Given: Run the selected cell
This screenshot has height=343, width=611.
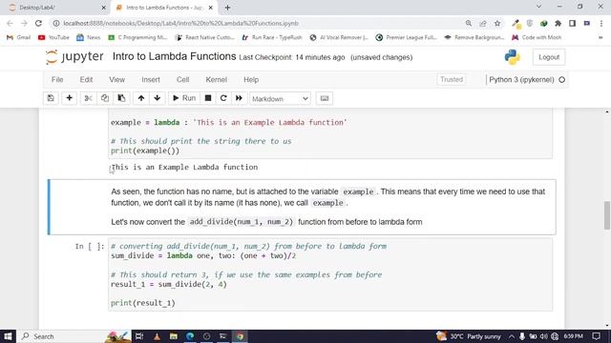Looking at the screenshot, I should (184, 98).
